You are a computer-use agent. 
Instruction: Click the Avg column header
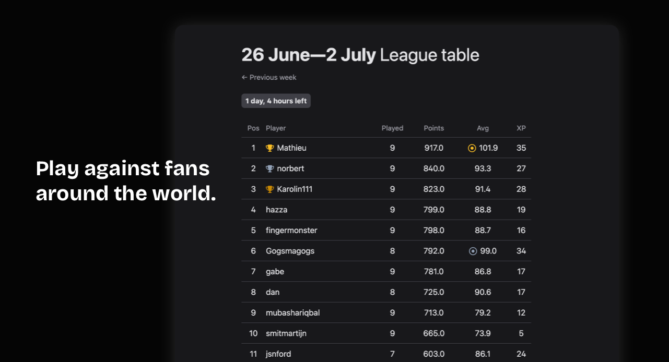(x=483, y=128)
